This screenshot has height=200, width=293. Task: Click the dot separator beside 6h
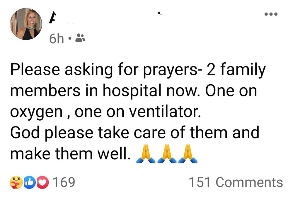point(69,38)
